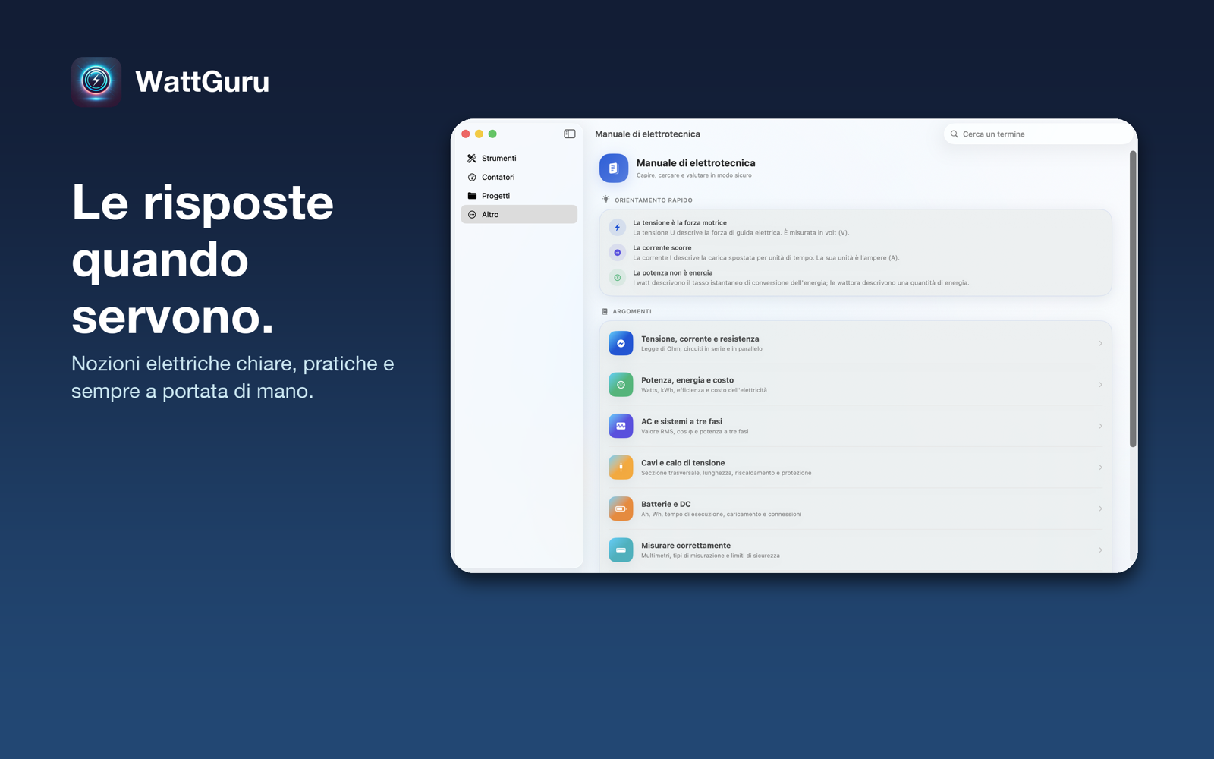Click the teal Misurare correttamente icon
This screenshot has width=1214, height=759.
click(621, 550)
